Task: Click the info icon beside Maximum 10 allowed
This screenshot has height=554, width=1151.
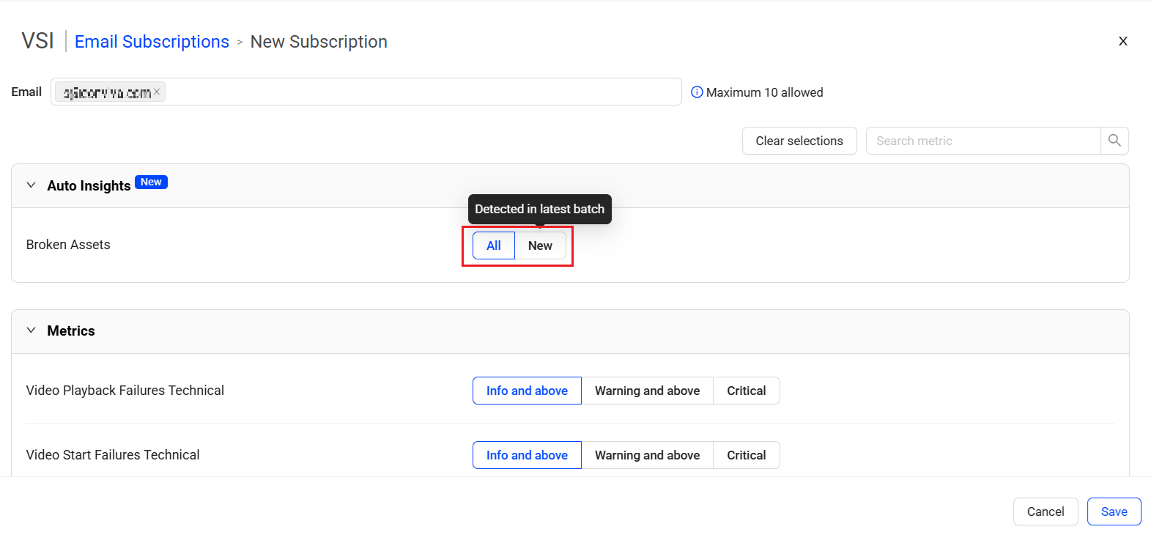Action: [697, 92]
